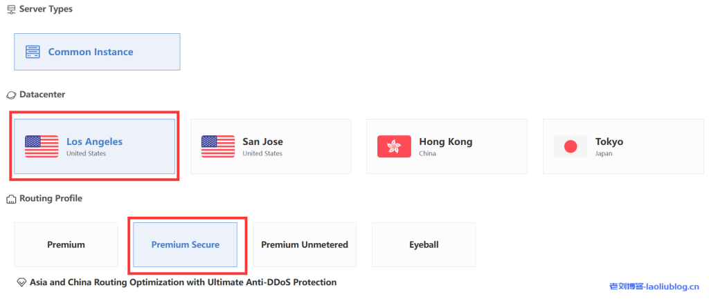
Task: Click the US flag for Los Angeles
Action: [x=42, y=146]
